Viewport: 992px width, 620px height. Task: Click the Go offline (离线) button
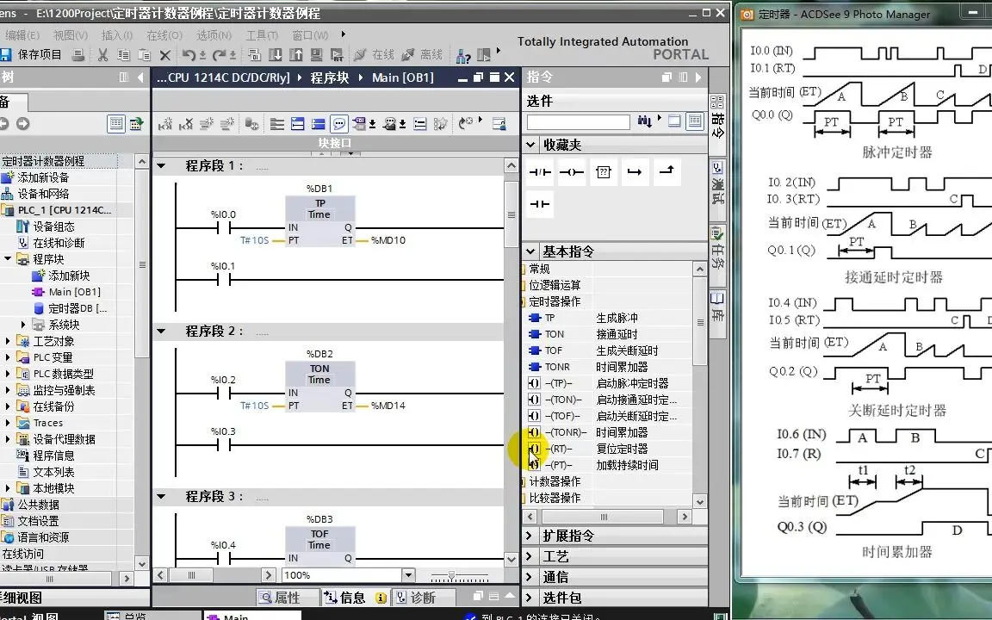point(422,55)
